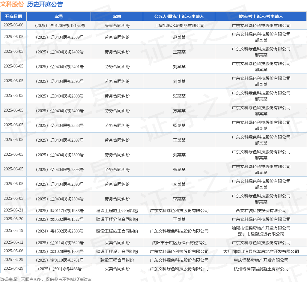Image resolution: width=307 pixels, height=282 pixels.
Task: Click the 被告/被上诉人/被申请人 column header
Action: [x=261, y=16]
